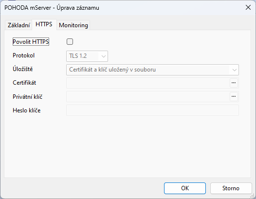Click the Certifikát path input field
The width and height of the screenshot is (256, 199).
(148, 83)
